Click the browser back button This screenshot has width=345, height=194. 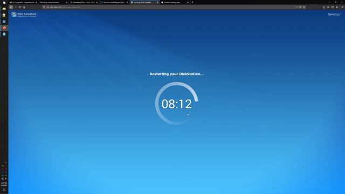tap(11, 7)
